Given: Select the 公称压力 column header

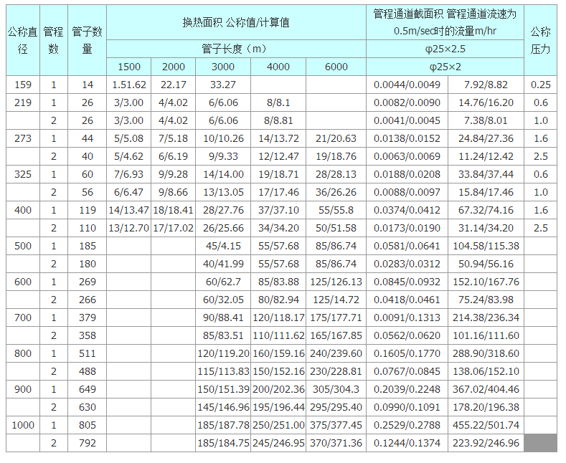Looking at the screenshot, I should click(x=540, y=40).
